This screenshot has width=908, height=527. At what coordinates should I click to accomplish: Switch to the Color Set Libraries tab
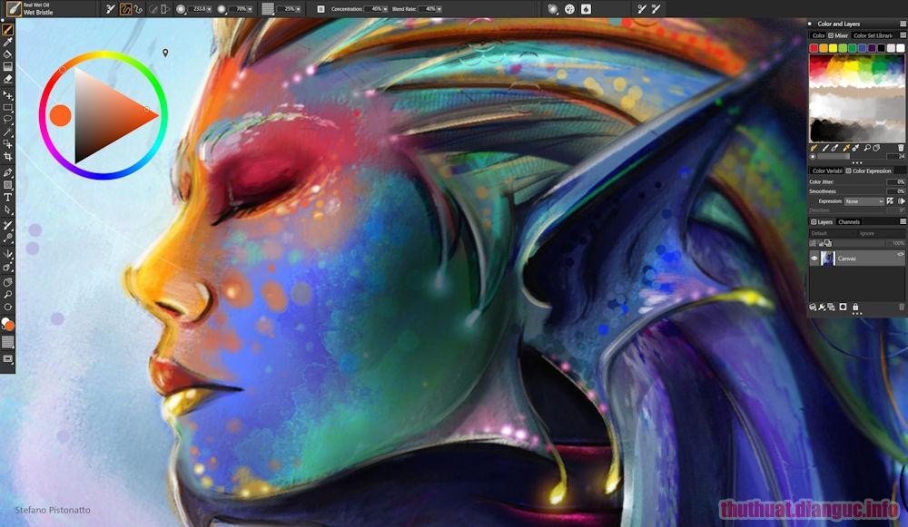coord(873,35)
